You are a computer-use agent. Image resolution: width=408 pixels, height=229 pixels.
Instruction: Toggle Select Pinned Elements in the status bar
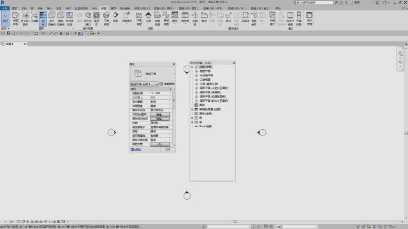click(369, 226)
